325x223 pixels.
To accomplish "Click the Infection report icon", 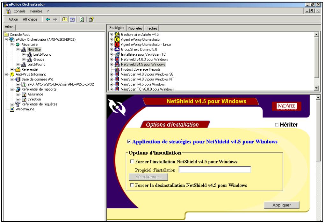I will point(24,99).
